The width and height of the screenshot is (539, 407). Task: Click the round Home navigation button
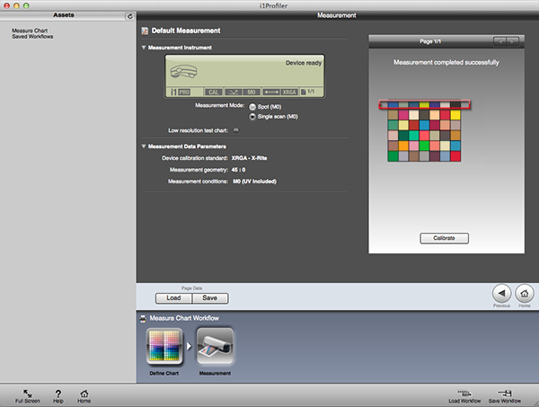coord(525,293)
